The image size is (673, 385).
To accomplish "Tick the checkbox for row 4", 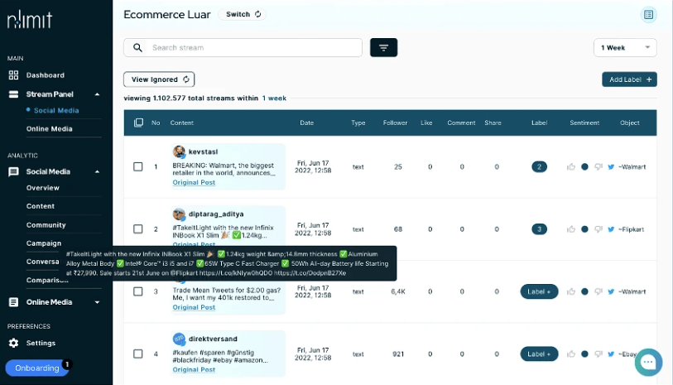I will (137, 354).
